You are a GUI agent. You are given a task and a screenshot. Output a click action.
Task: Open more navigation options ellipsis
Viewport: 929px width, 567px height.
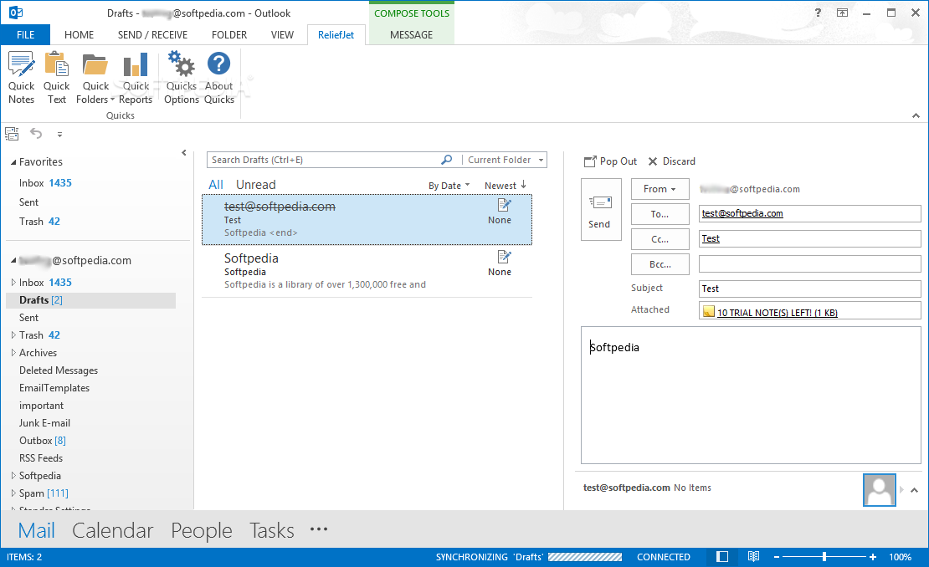click(x=319, y=529)
